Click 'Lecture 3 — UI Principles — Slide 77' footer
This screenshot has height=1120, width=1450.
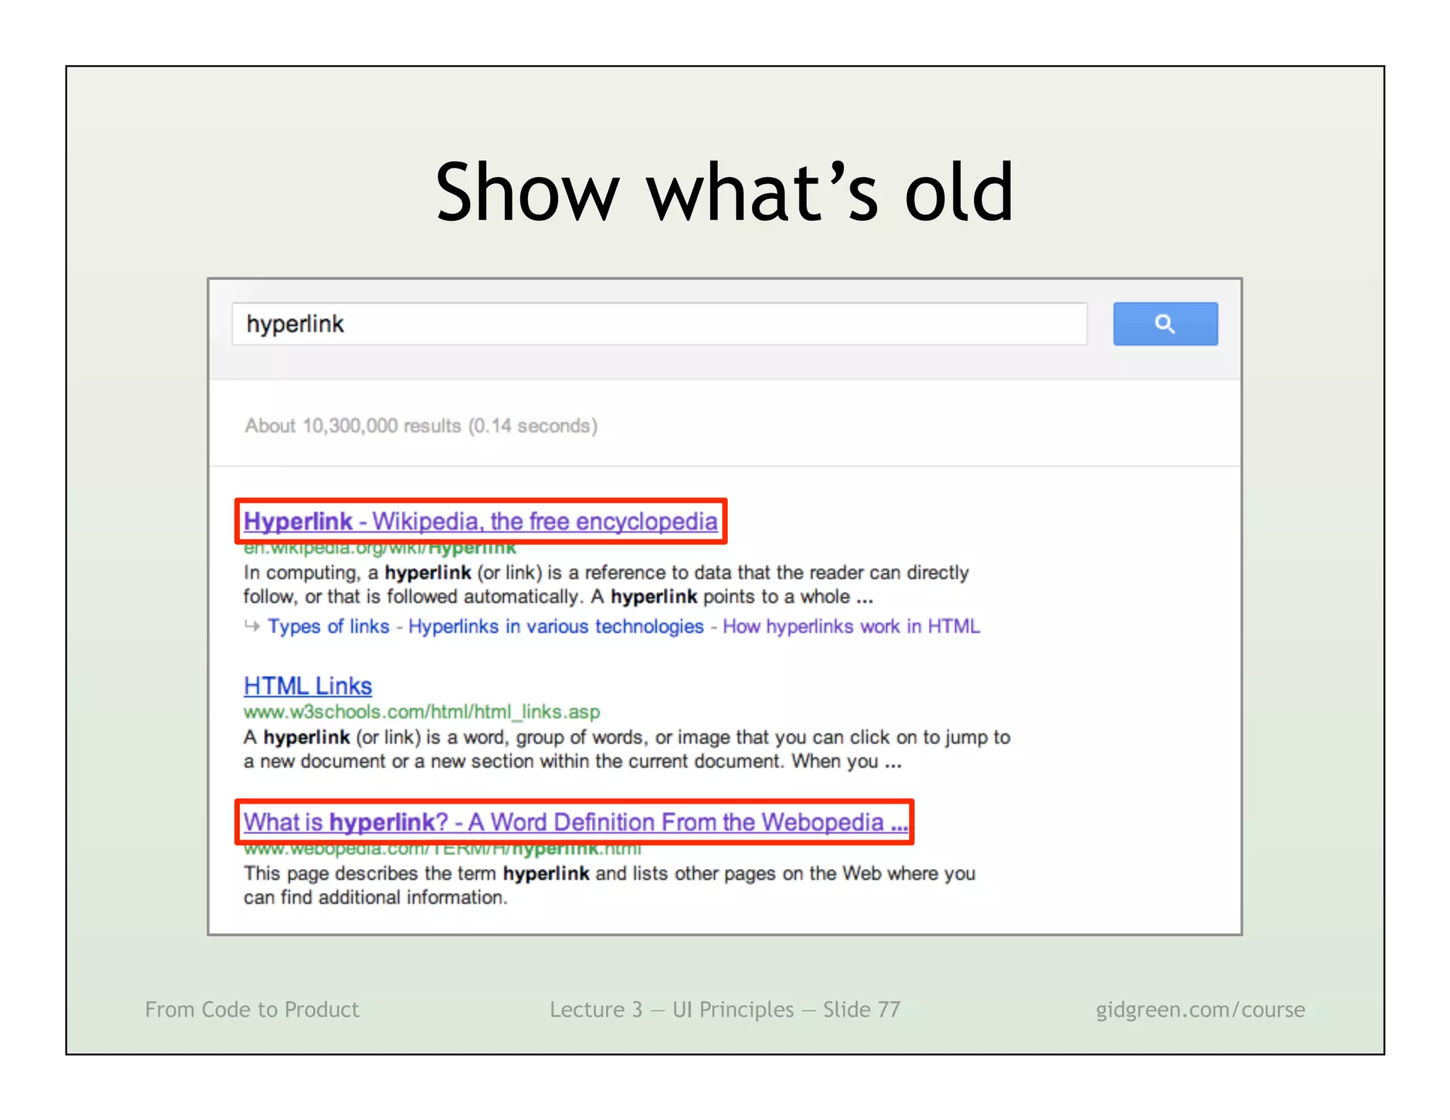725,1009
